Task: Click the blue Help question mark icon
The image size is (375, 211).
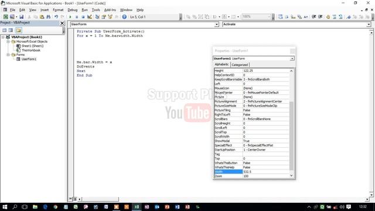Action: tap(124, 17)
